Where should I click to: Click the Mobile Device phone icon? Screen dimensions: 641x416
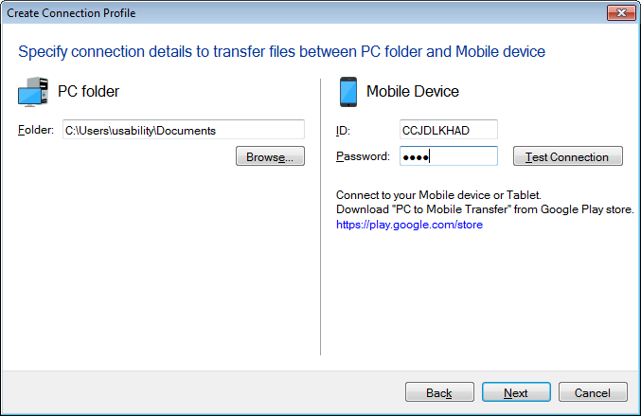(x=347, y=92)
